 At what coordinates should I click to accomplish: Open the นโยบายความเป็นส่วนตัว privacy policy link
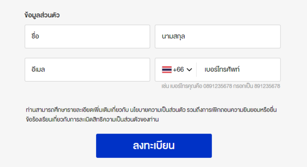coord(158,110)
